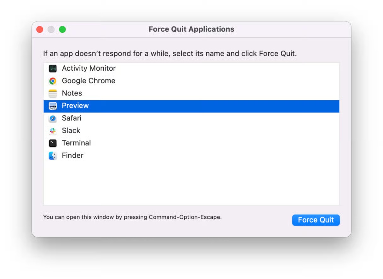Select the Safari name in list

(x=71, y=118)
